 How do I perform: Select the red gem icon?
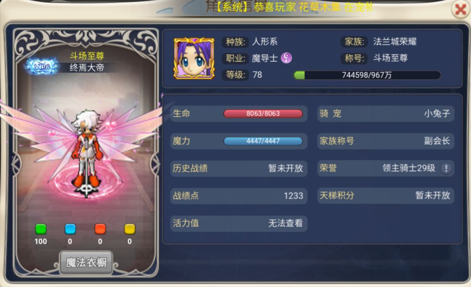click(x=100, y=229)
